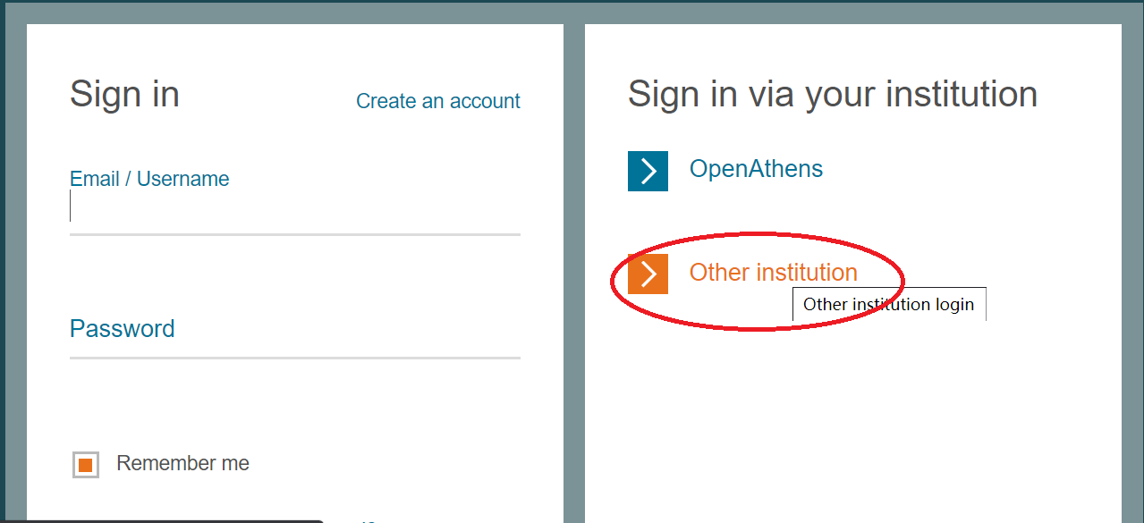1144x523 pixels.
Task: Click the orange square inside Remember me box
Action: point(86,465)
